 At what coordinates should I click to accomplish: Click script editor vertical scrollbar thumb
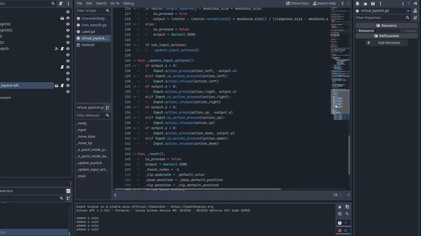tap(349, 155)
